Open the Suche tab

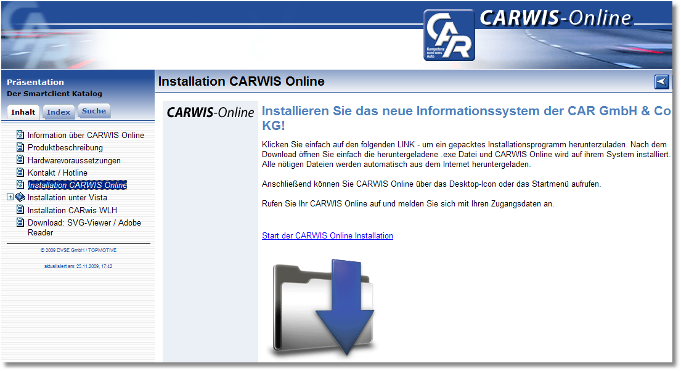[x=94, y=111]
